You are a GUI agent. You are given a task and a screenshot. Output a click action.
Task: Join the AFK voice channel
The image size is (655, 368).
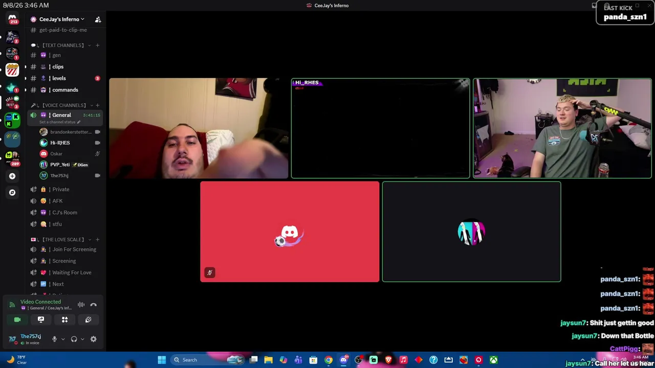tap(65, 201)
